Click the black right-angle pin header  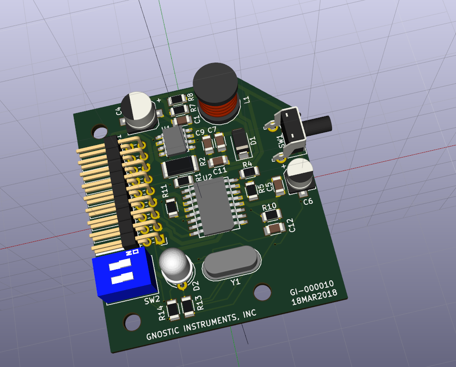tap(120, 191)
